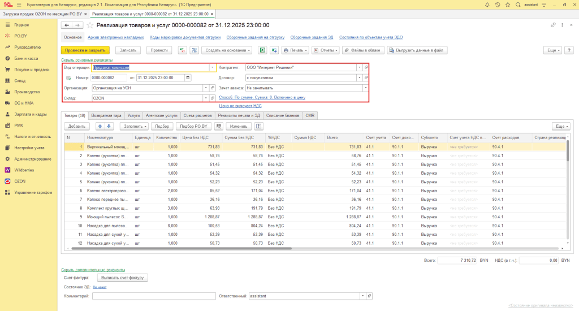Open Склад record with the open icon
Viewport: 579px width, 311px height.
click(x=213, y=98)
